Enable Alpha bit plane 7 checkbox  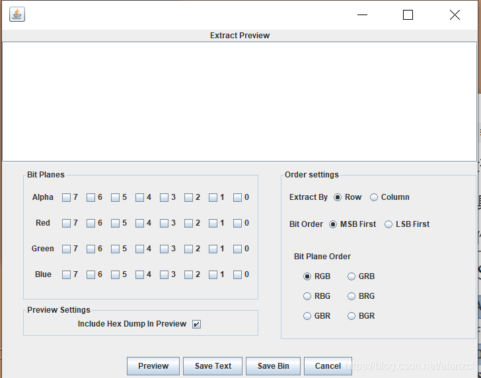(66, 198)
